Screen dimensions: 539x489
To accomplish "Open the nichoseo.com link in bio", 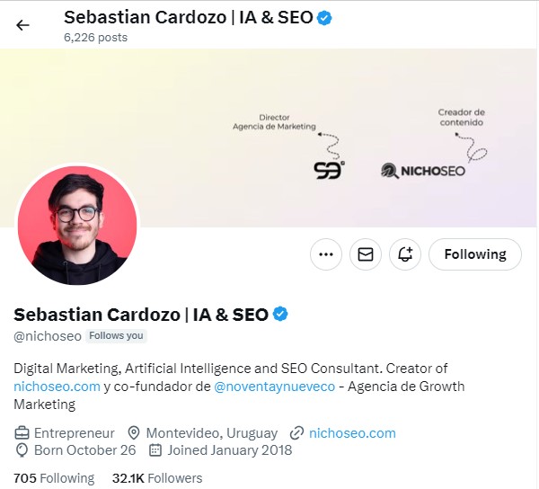I will click(57, 386).
